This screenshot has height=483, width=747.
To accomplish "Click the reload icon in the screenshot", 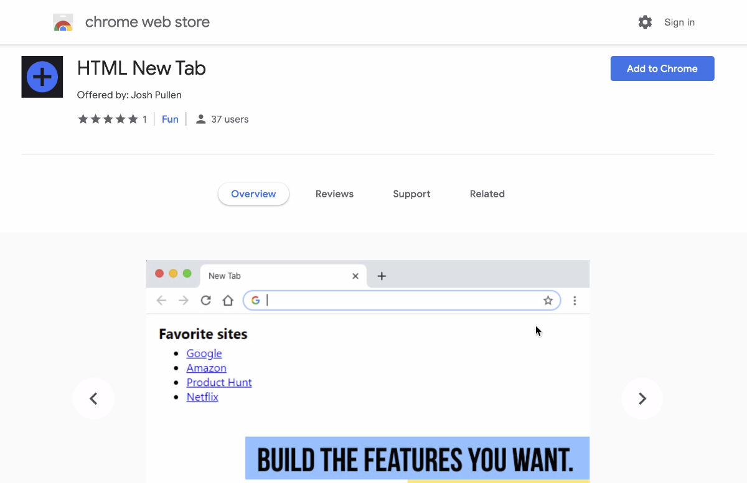I will (205, 301).
